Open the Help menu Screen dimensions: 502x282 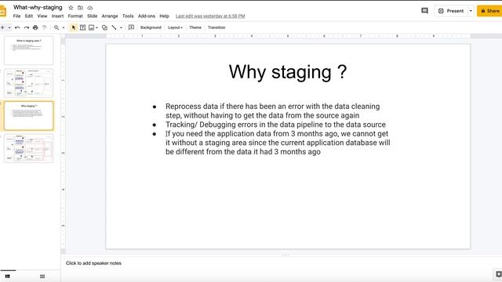pyautogui.click(x=164, y=16)
